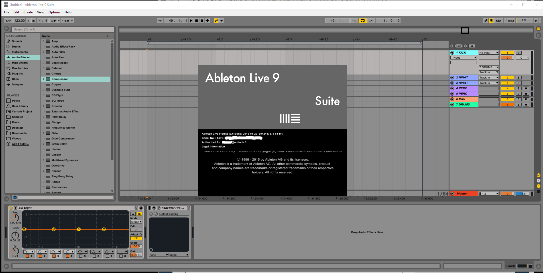Solo the 7 DRUMS track
The image size is (543, 273).
point(519,104)
